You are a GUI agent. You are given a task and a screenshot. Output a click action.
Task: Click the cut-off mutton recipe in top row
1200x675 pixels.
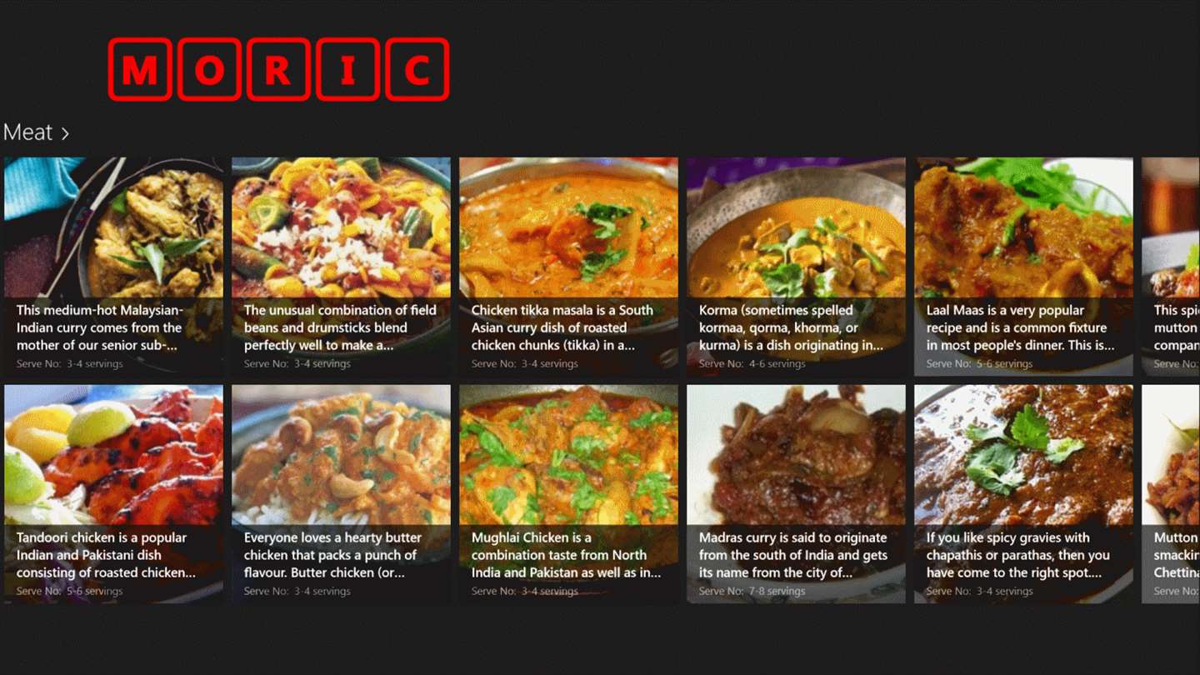[x=1171, y=267]
